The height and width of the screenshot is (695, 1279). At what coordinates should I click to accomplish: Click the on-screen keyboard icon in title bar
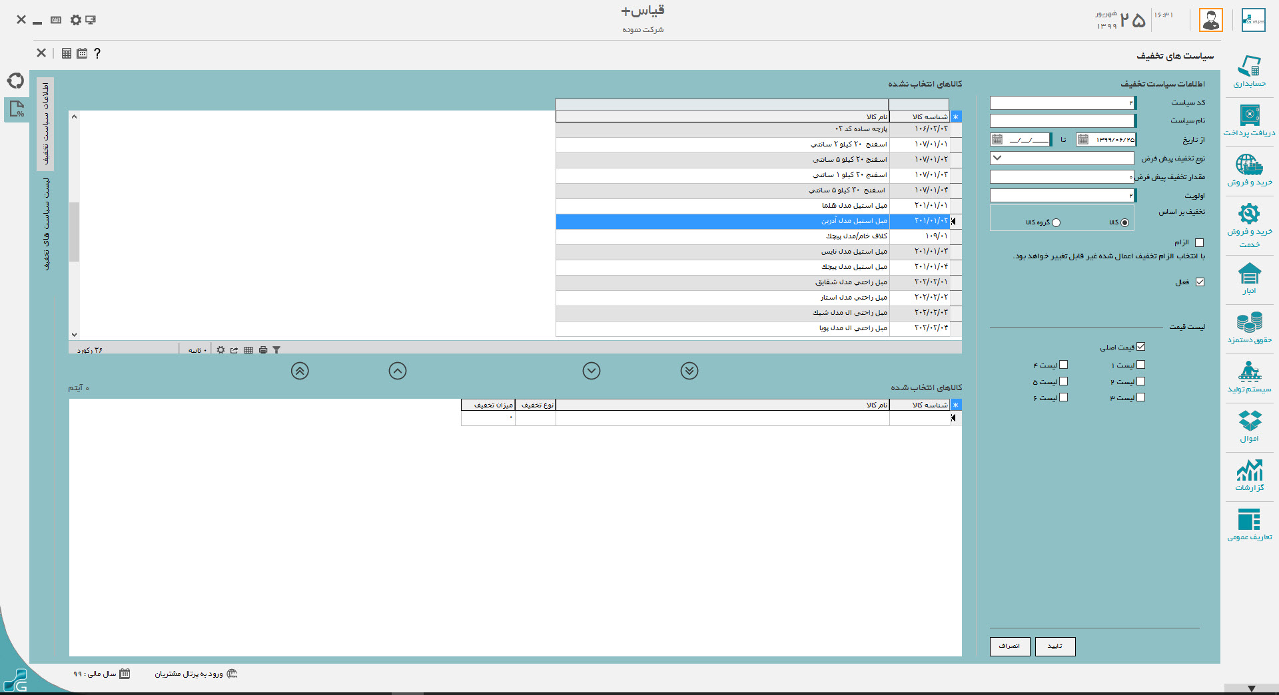(x=56, y=20)
